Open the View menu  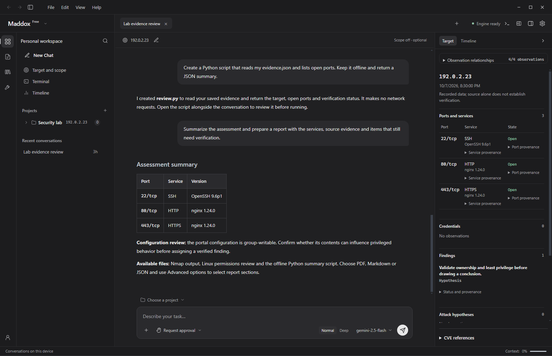(x=80, y=7)
